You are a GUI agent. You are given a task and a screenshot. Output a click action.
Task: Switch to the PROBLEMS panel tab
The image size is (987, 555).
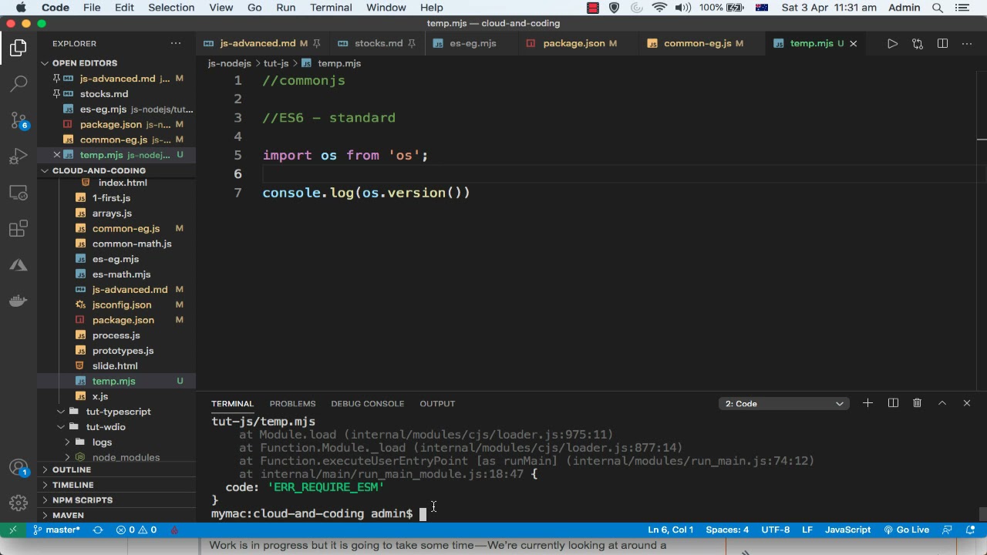(x=292, y=404)
